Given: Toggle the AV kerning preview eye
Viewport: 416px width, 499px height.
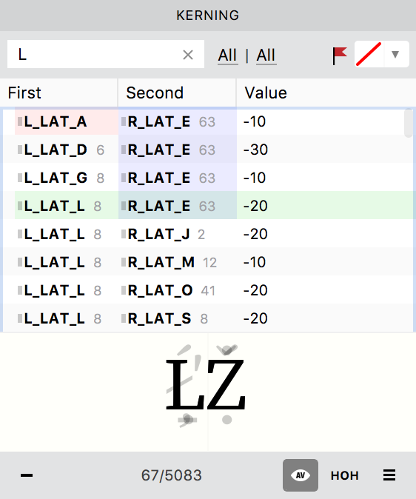Looking at the screenshot, I should point(300,475).
